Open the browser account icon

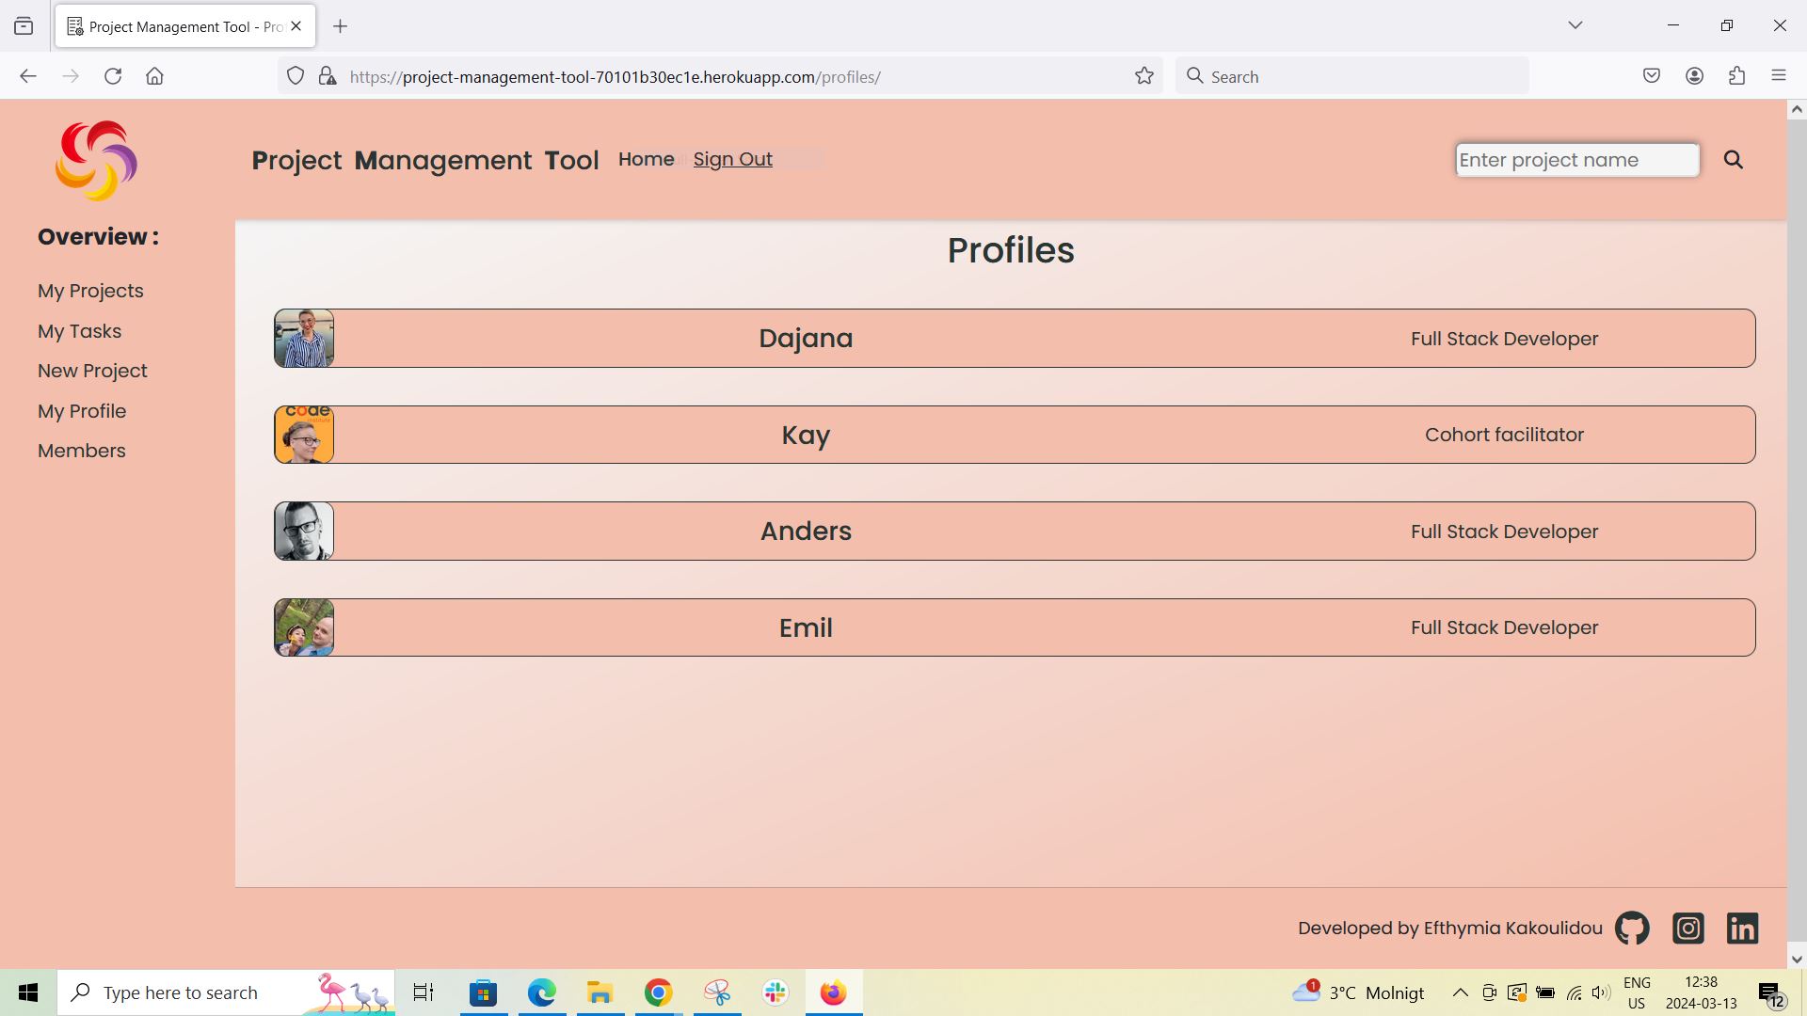coord(1695,75)
